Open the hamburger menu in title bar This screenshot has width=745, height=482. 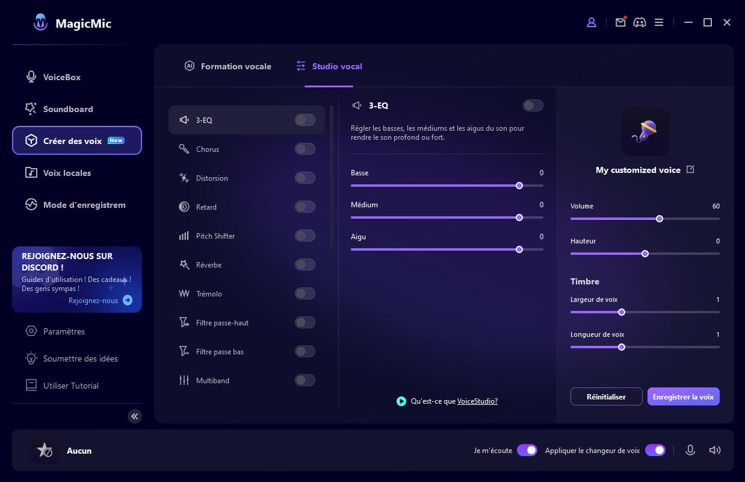(659, 22)
